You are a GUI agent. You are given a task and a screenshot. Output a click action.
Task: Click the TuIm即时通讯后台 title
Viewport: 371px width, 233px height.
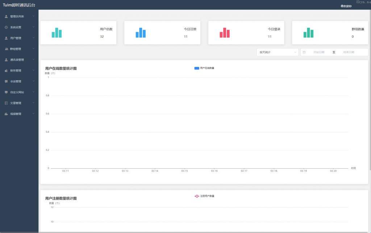(x=19, y=5)
